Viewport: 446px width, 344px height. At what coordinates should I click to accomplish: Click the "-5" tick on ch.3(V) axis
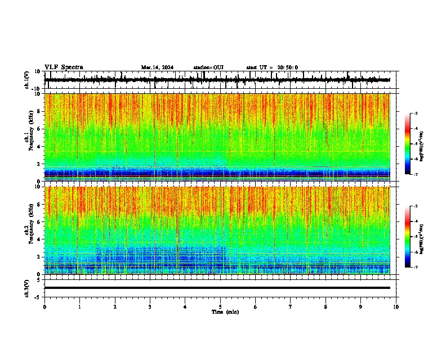pyautogui.click(x=38, y=297)
